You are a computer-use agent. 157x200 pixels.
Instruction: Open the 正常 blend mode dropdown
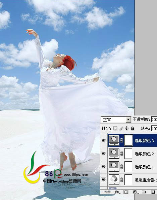[x=116, y=120]
